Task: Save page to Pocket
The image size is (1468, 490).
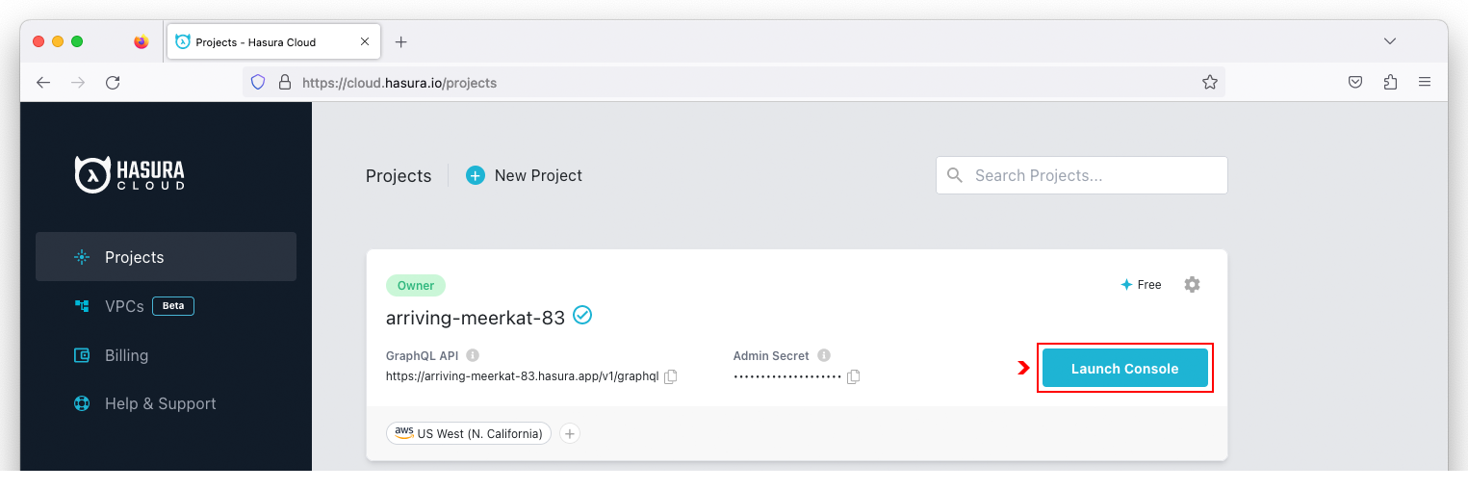Action: 1355,83
